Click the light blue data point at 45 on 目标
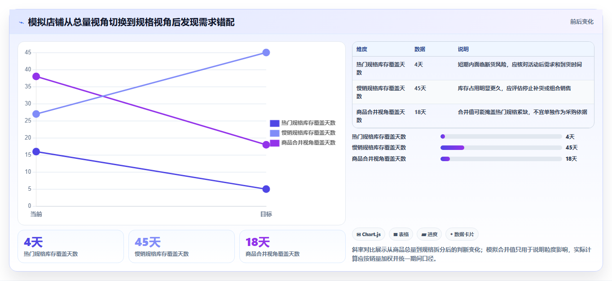The height and width of the screenshot is (281, 612). [266, 53]
